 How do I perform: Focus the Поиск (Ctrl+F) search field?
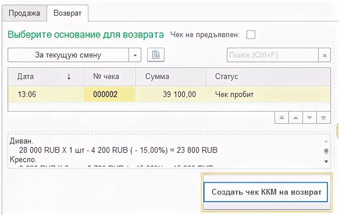(x=272, y=55)
